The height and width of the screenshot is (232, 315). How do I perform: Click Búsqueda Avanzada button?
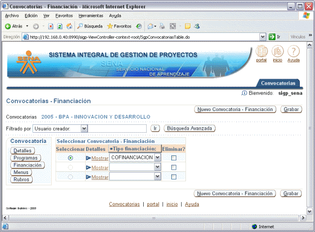(x=189, y=128)
